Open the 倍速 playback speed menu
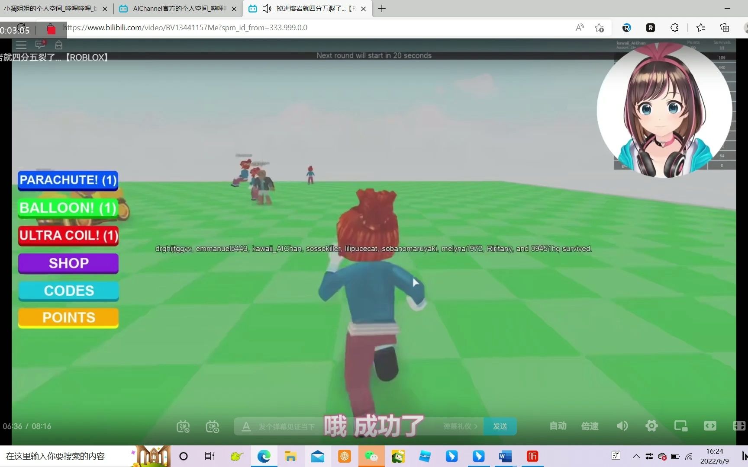Viewport: 748px width, 467px height. click(x=590, y=426)
